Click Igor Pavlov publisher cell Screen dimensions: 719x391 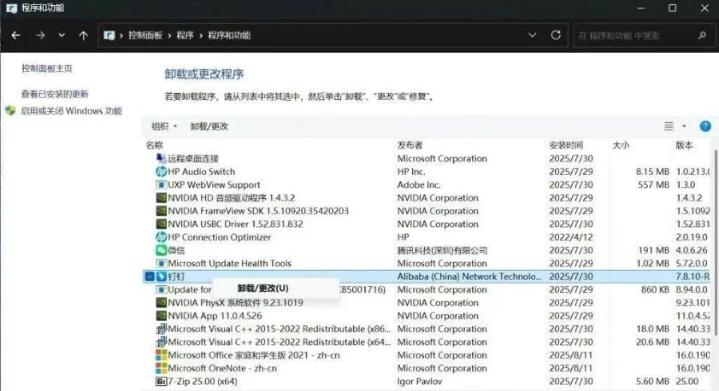tap(420, 382)
